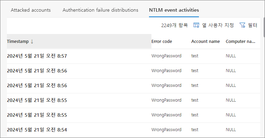The image size is (265, 138).
Task: Click the NULL computer name in the first row
Action: coord(231,56)
